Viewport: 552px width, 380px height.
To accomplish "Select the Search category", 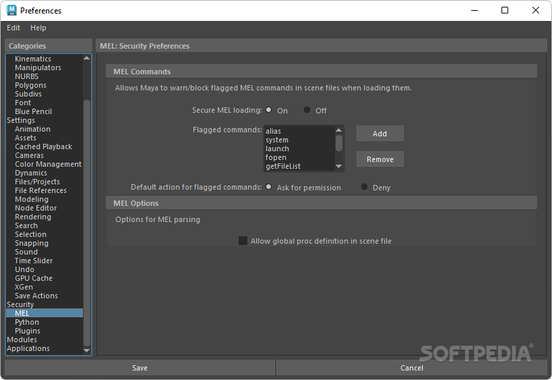I will pyautogui.click(x=44, y=225).
